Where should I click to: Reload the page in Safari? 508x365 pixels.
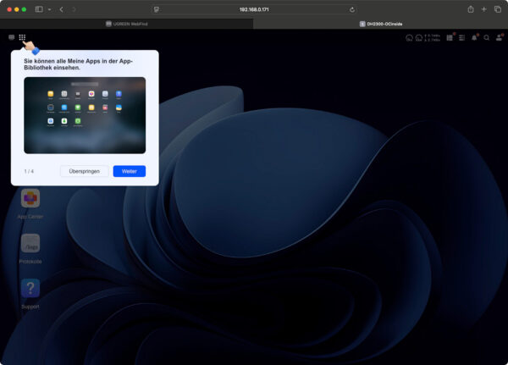352,8
